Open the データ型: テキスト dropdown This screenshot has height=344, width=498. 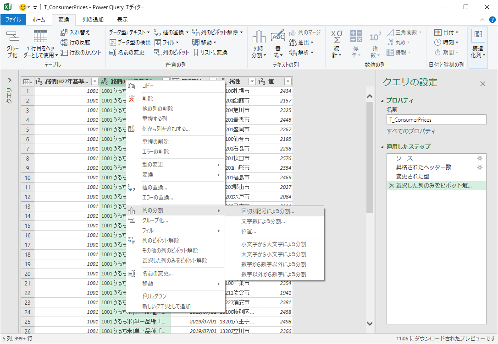(x=129, y=32)
